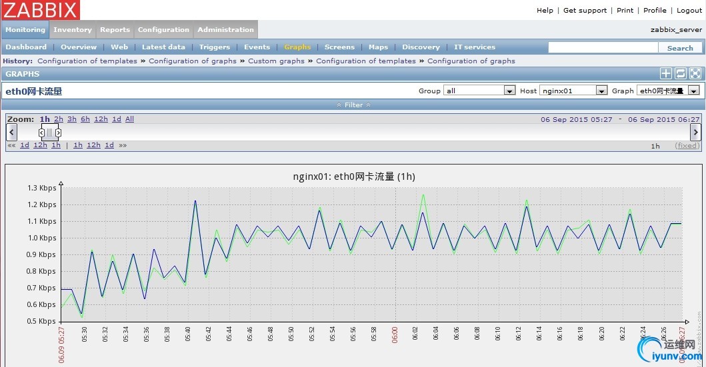
Task: Open first Configuration of templates history link
Action: [87, 61]
